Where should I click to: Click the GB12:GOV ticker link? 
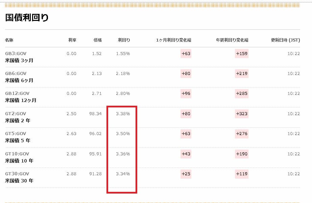click(x=17, y=94)
